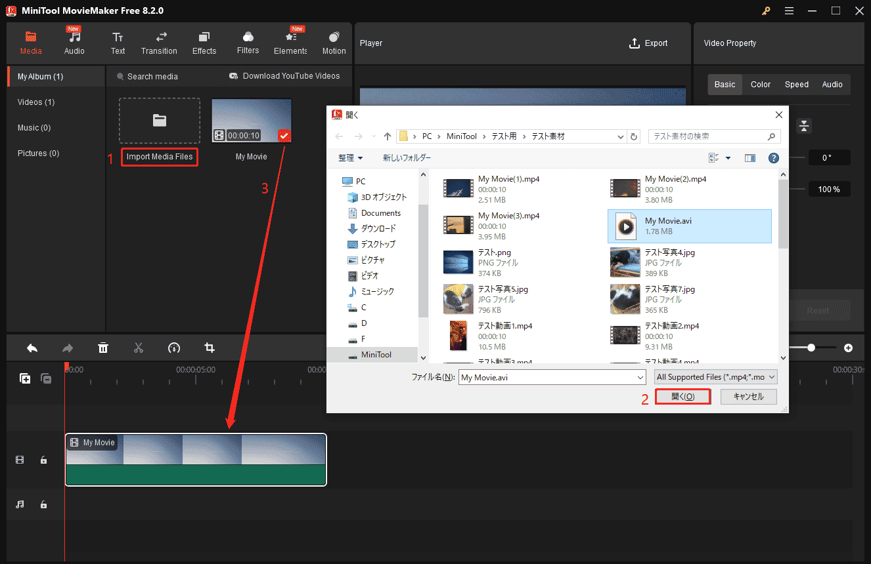The width and height of the screenshot is (871, 564).
Task: Open the Effects tab
Action: point(204,43)
